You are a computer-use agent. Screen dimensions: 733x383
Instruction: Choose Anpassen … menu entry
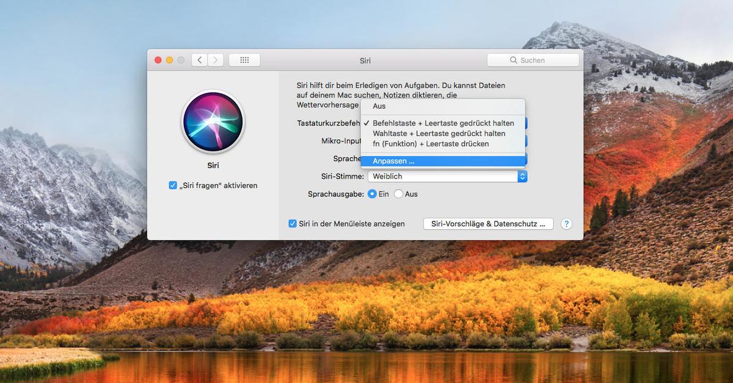(443, 161)
